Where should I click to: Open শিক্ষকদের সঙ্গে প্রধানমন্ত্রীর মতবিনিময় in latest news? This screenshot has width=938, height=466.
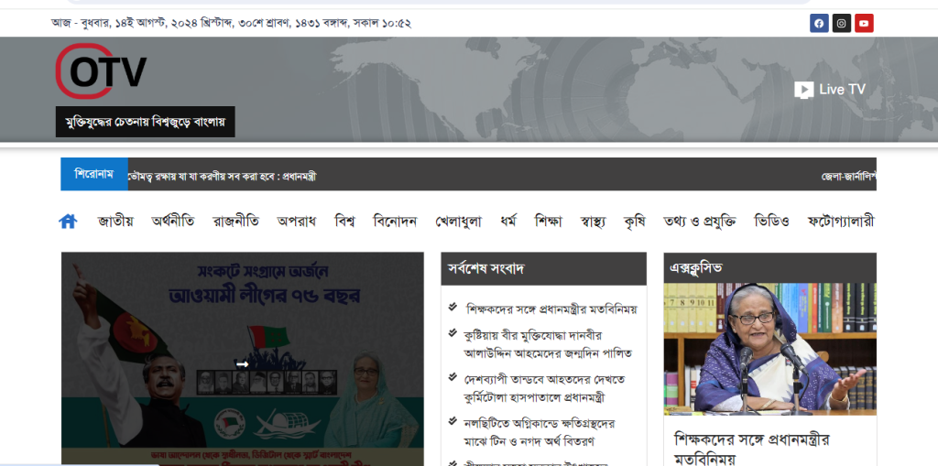pos(551,309)
